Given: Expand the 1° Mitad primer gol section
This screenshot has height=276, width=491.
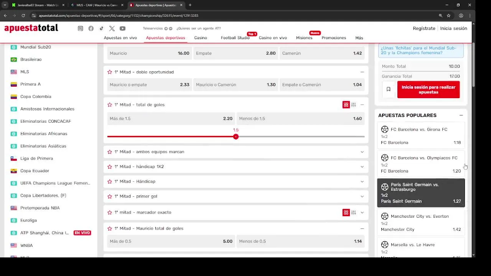Looking at the screenshot, I should pos(362,196).
